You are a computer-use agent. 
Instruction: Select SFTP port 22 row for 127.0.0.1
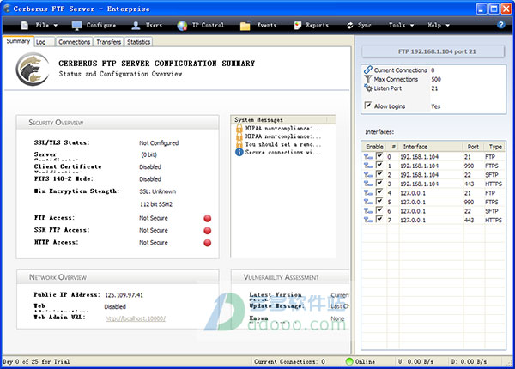click(x=433, y=211)
